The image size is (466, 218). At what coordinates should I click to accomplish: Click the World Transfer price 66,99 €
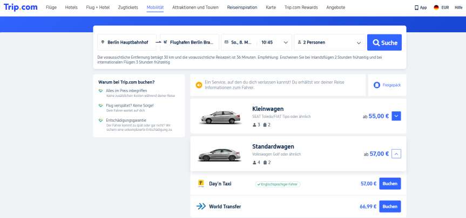(x=368, y=207)
